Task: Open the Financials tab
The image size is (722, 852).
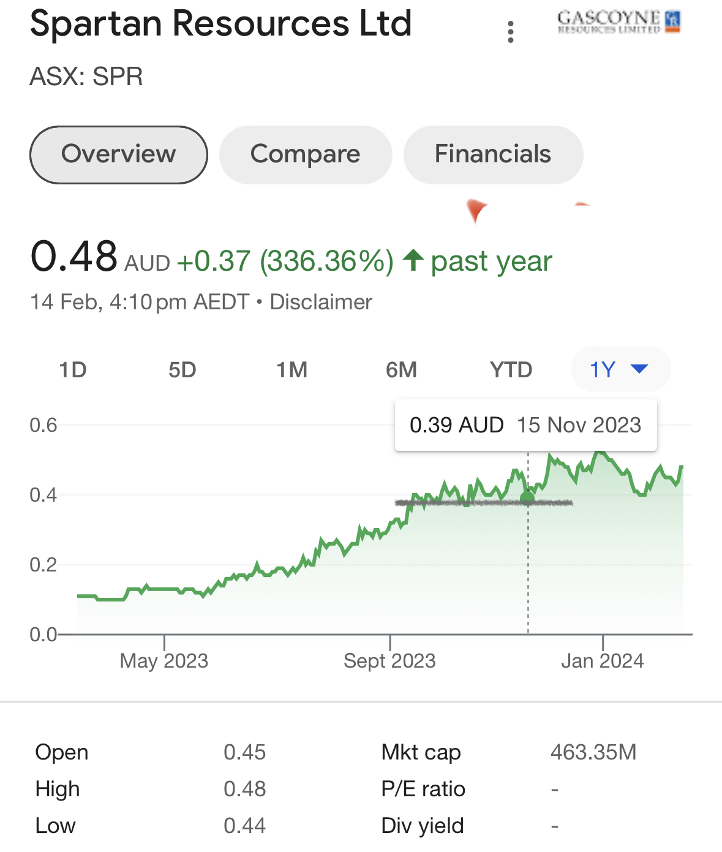Action: [493, 154]
